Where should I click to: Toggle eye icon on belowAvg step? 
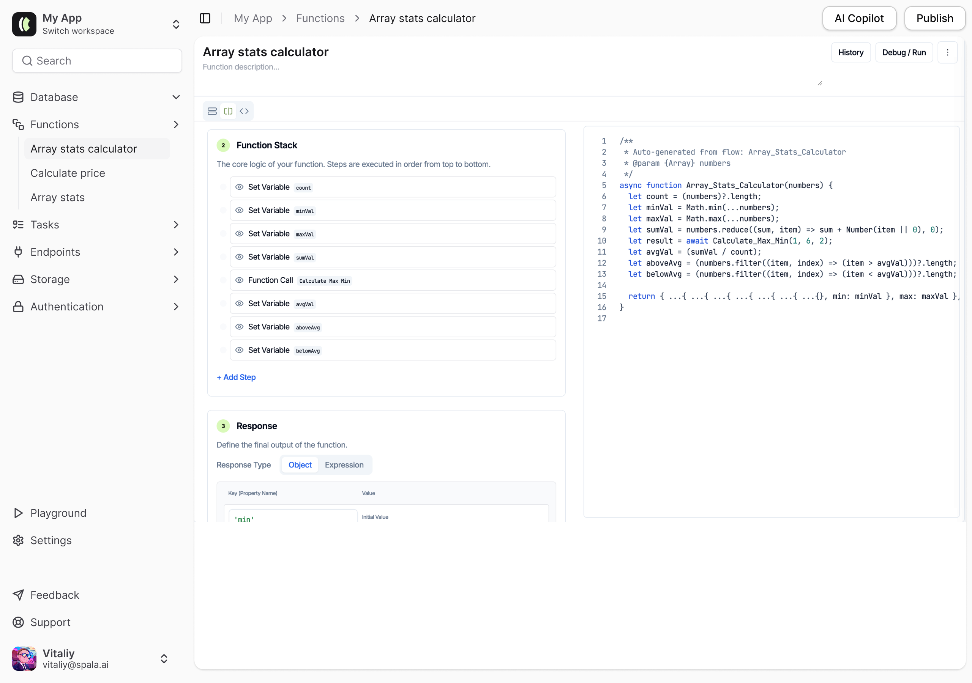click(239, 350)
